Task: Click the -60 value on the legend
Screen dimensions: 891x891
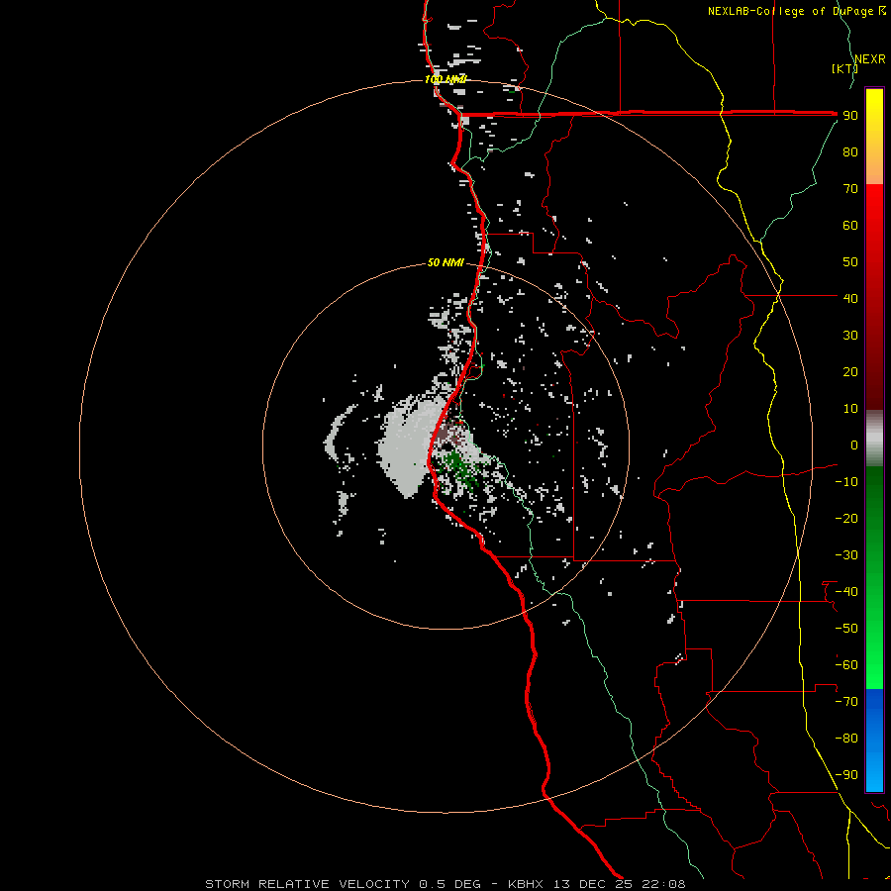Action: (846, 665)
